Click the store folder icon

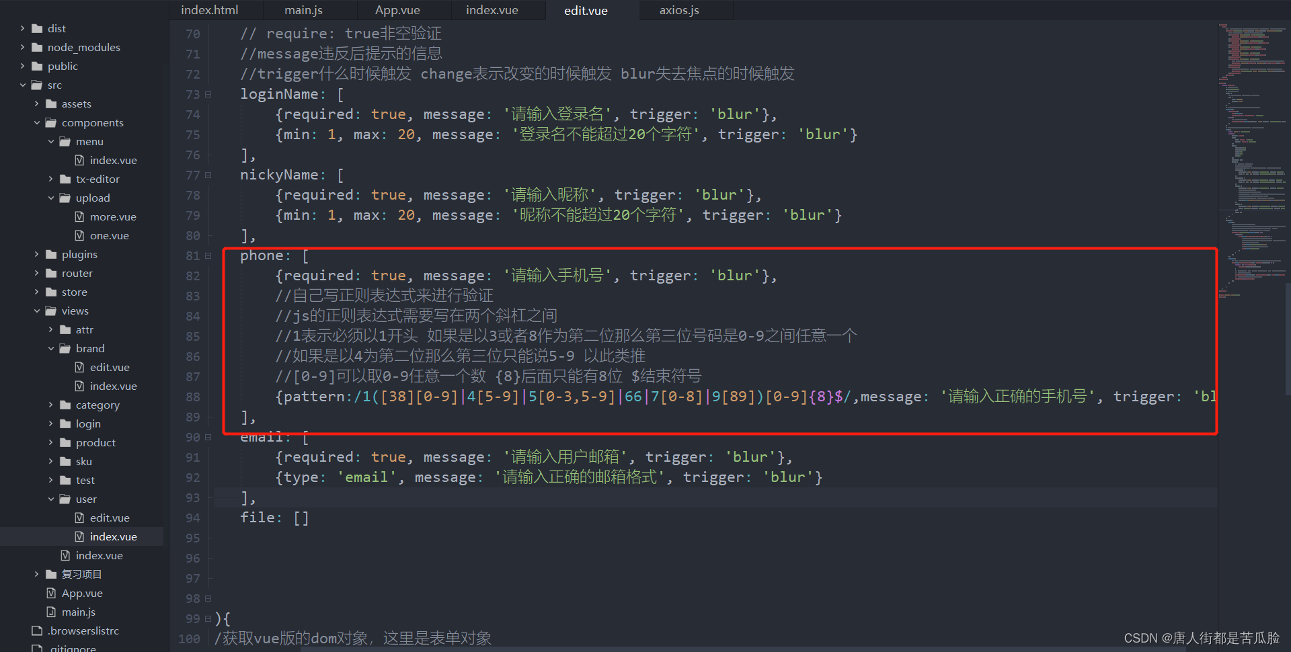point(51,292)
